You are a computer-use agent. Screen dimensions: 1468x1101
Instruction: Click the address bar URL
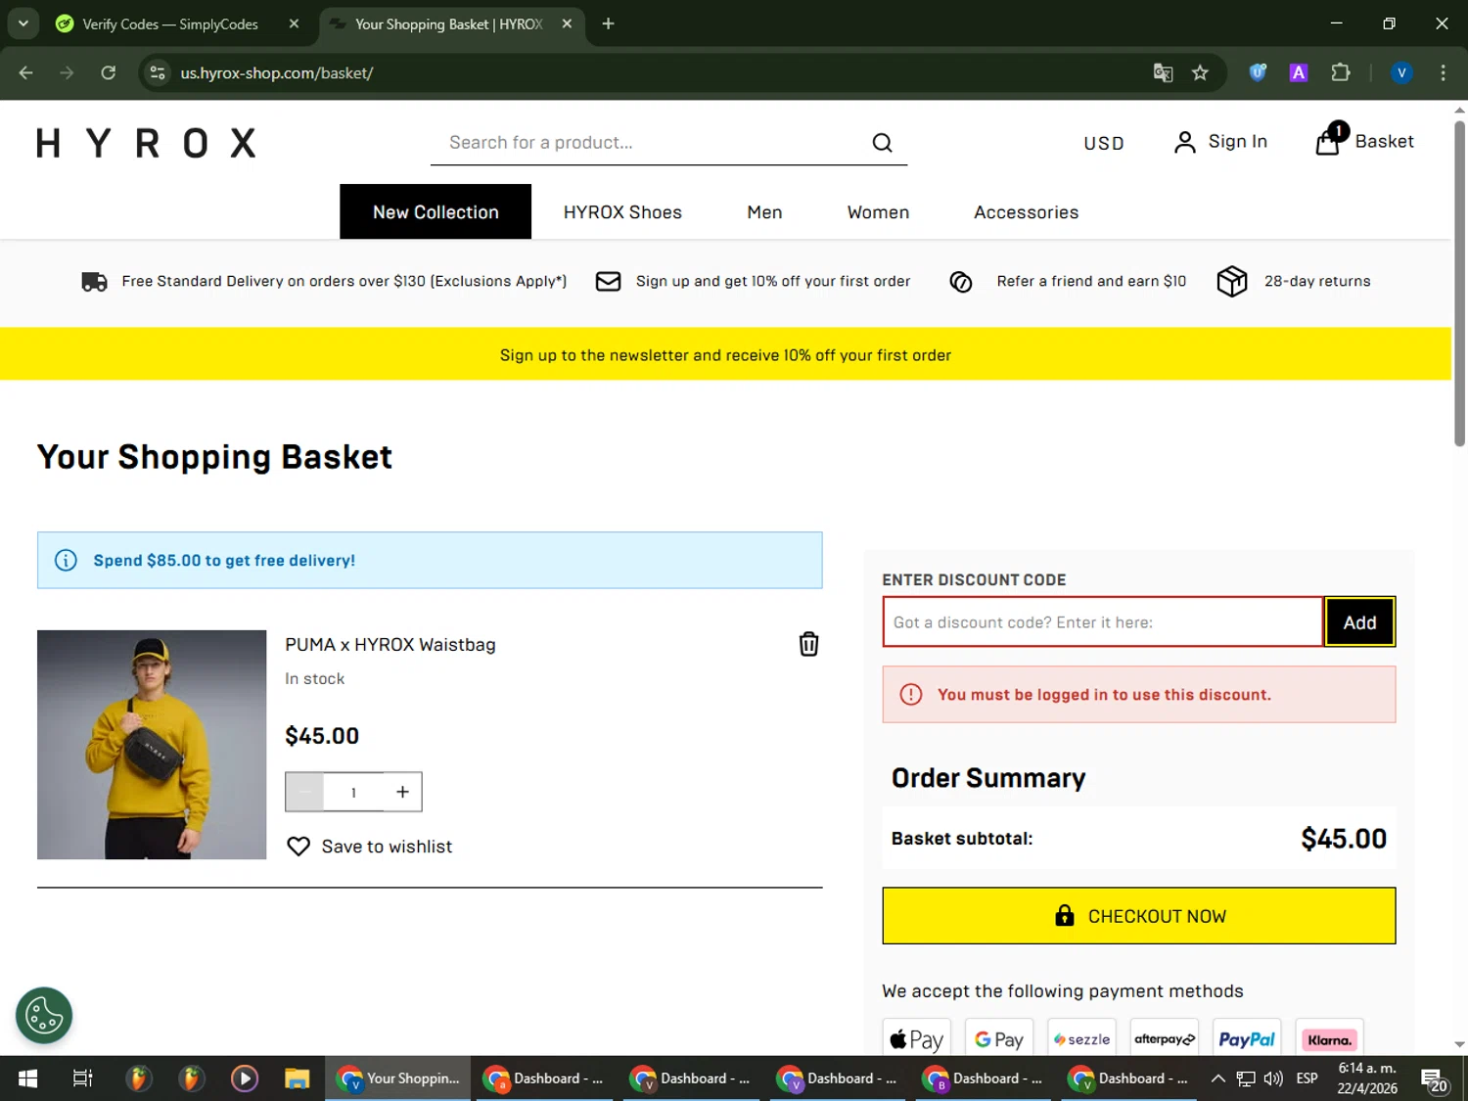click(x=277, y=72)
